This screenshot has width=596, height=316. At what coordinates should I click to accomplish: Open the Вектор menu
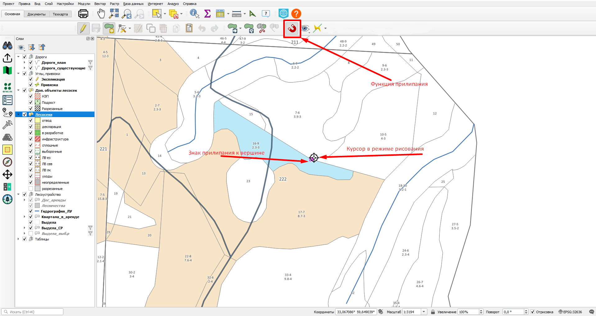[100, 4]
